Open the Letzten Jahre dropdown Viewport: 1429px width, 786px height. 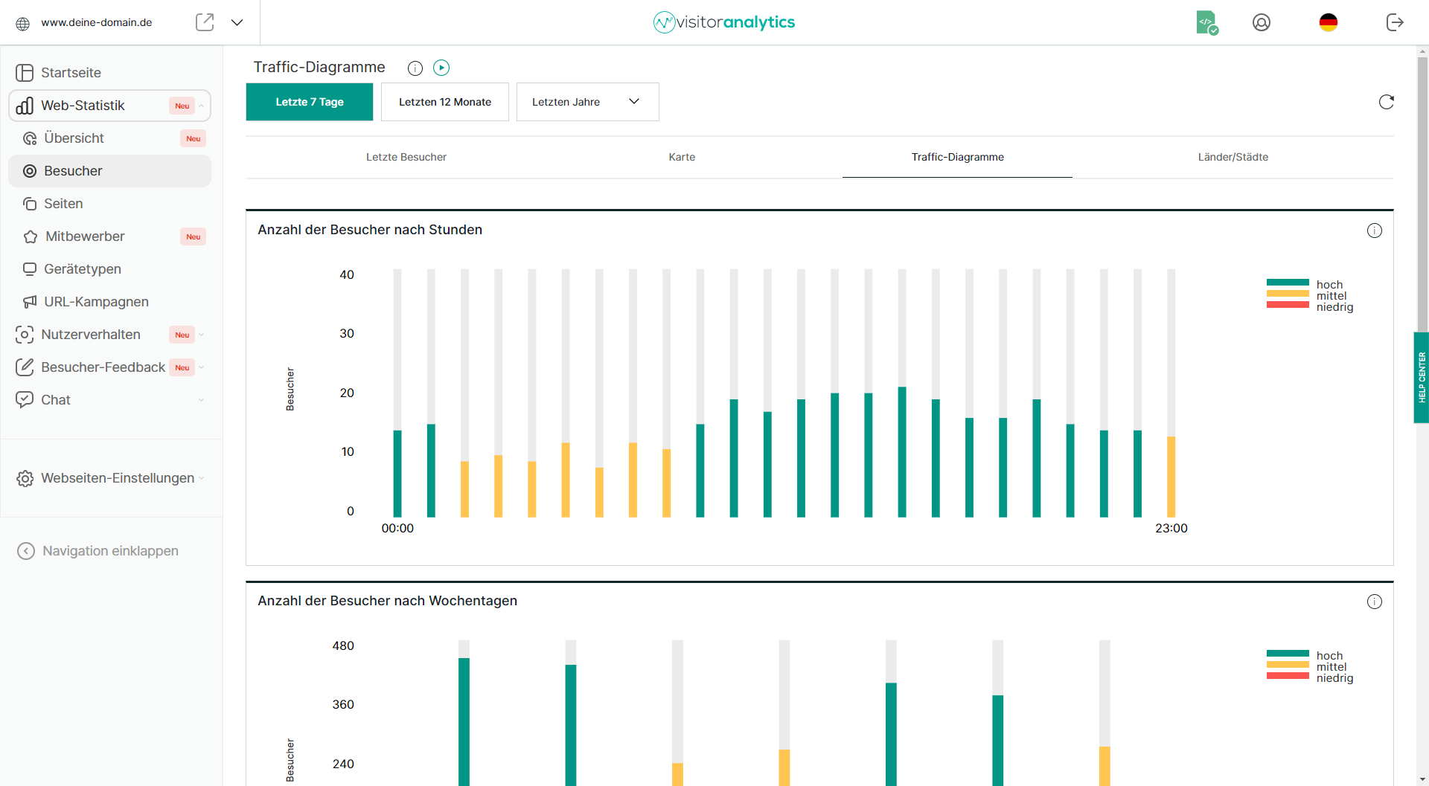tap(587, 102)
